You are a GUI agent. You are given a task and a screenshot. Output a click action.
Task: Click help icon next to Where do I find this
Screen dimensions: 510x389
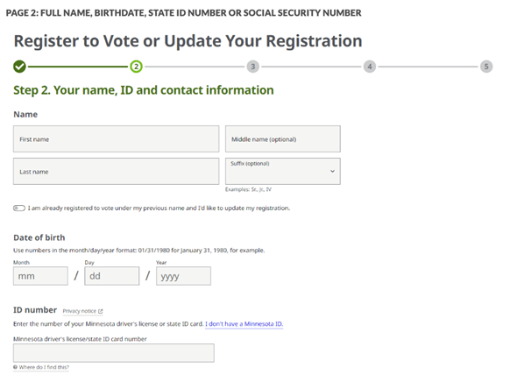(15, 367)
